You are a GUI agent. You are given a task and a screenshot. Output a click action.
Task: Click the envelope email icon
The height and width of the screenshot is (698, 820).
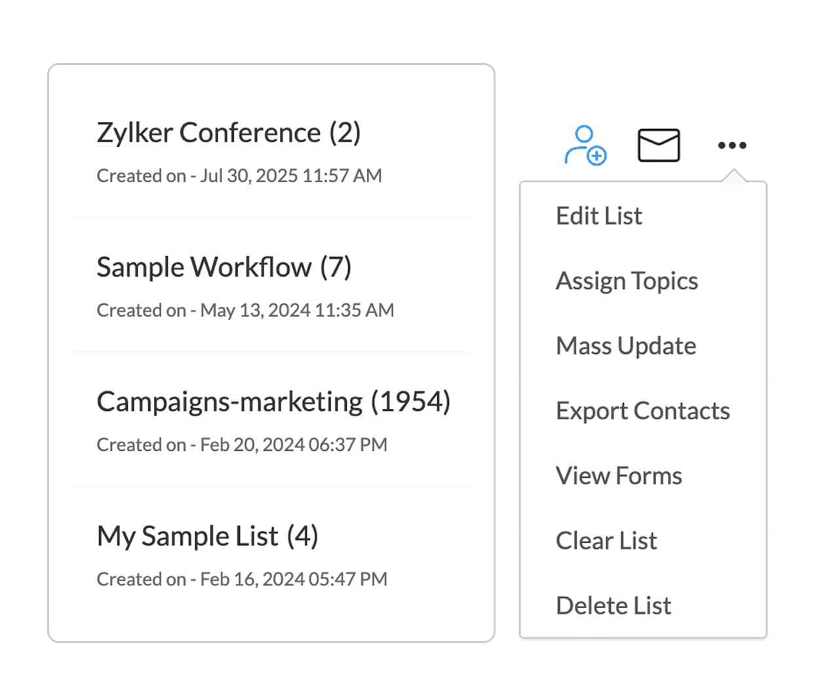(658, 145)
